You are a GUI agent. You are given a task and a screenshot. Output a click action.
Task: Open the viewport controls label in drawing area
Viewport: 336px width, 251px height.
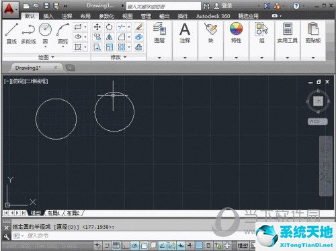tap(26, 81)
